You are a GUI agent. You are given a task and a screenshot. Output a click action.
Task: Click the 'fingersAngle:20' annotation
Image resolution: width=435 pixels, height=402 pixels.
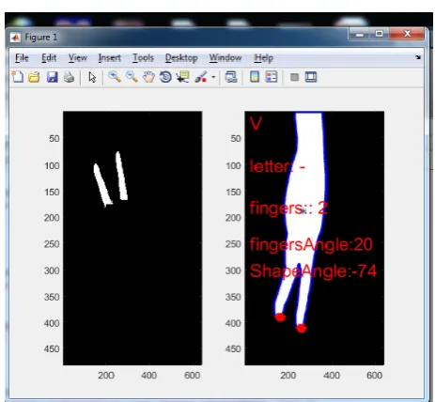tap(311, 245)
